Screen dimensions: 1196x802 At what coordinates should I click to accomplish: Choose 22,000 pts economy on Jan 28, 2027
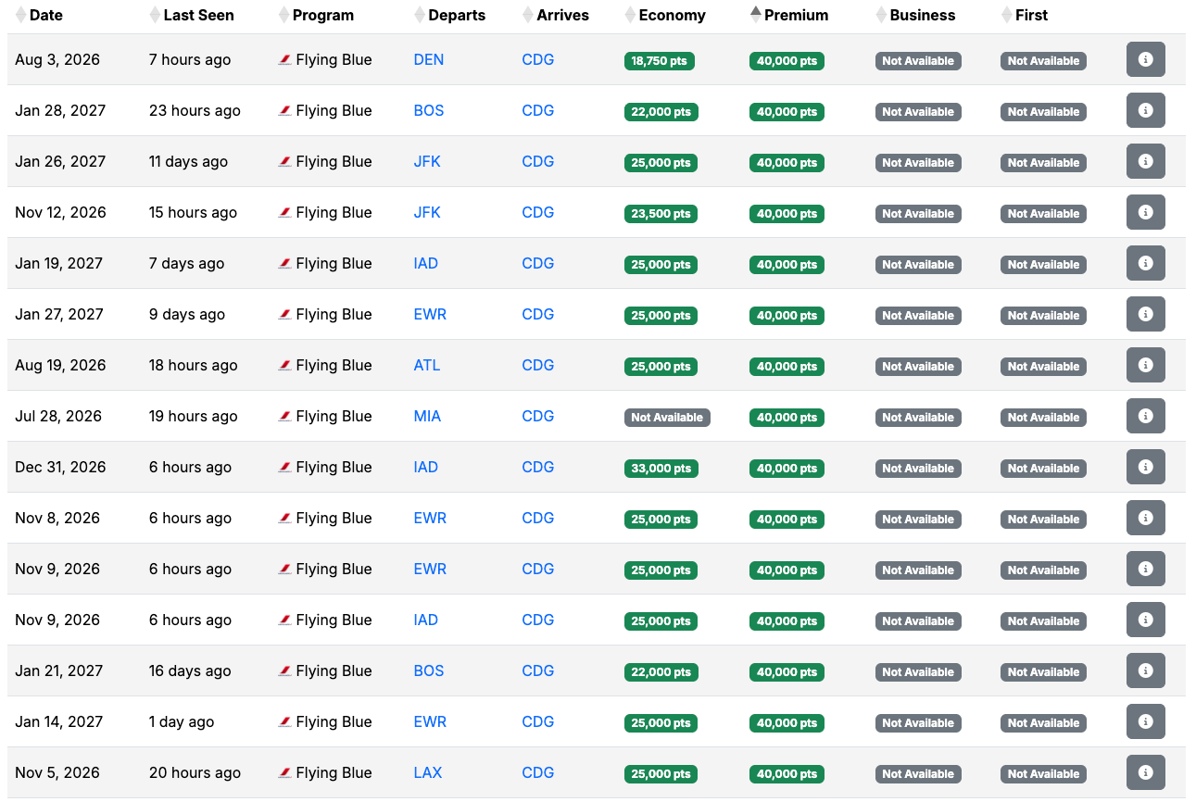(661, 112)
